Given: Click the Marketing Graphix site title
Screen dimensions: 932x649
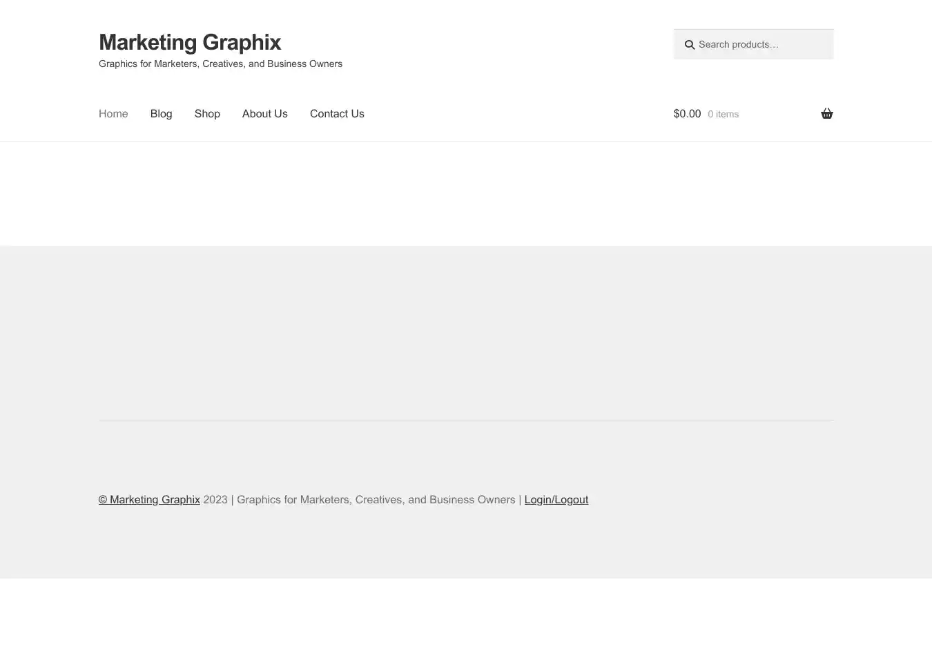Looking at the screenshot, I should tap(190, 42).
